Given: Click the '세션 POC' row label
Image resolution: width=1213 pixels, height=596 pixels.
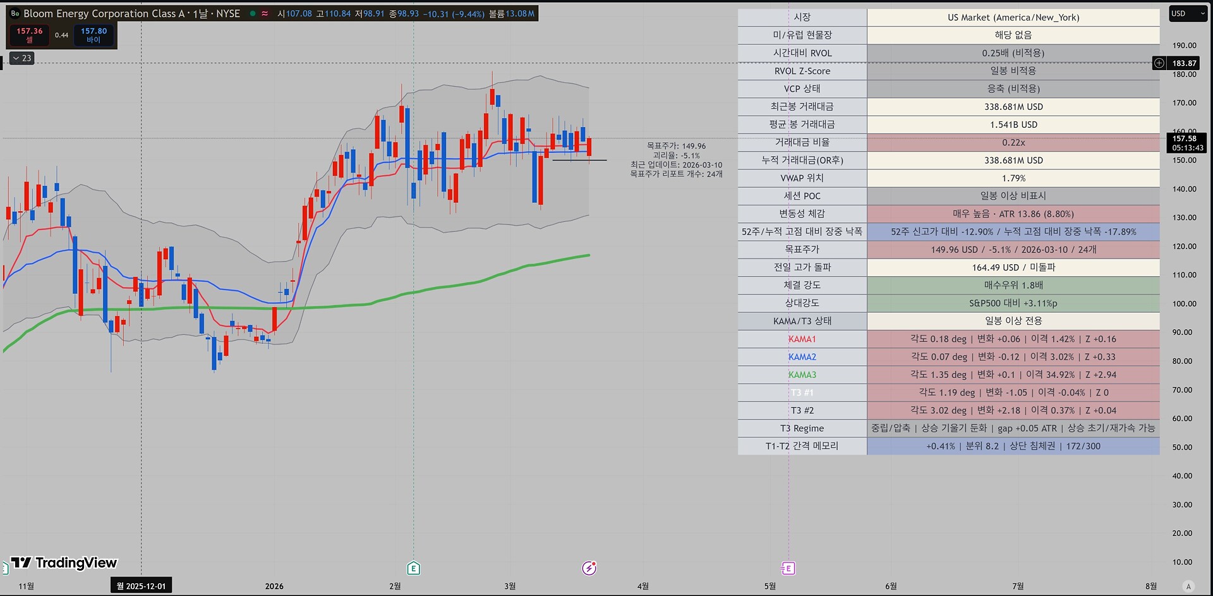Looking at the screenshot, I should tap(802, 196).
